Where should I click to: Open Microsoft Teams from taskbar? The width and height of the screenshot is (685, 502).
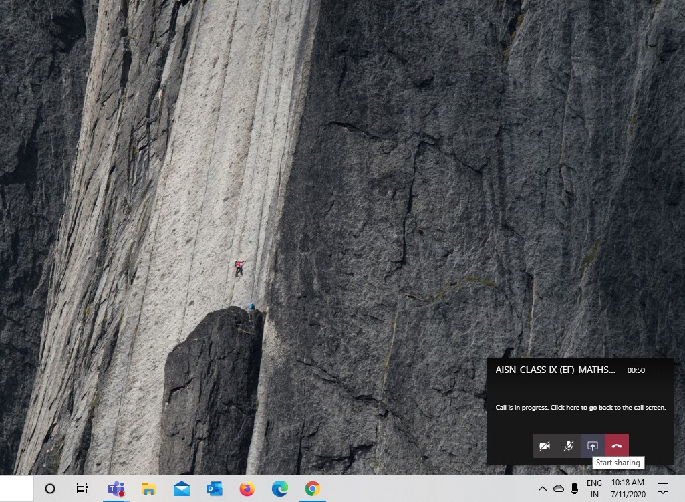pyautogui.click(x=116, y=489)
